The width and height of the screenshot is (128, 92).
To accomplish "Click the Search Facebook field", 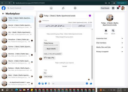I will click(20, 8).
